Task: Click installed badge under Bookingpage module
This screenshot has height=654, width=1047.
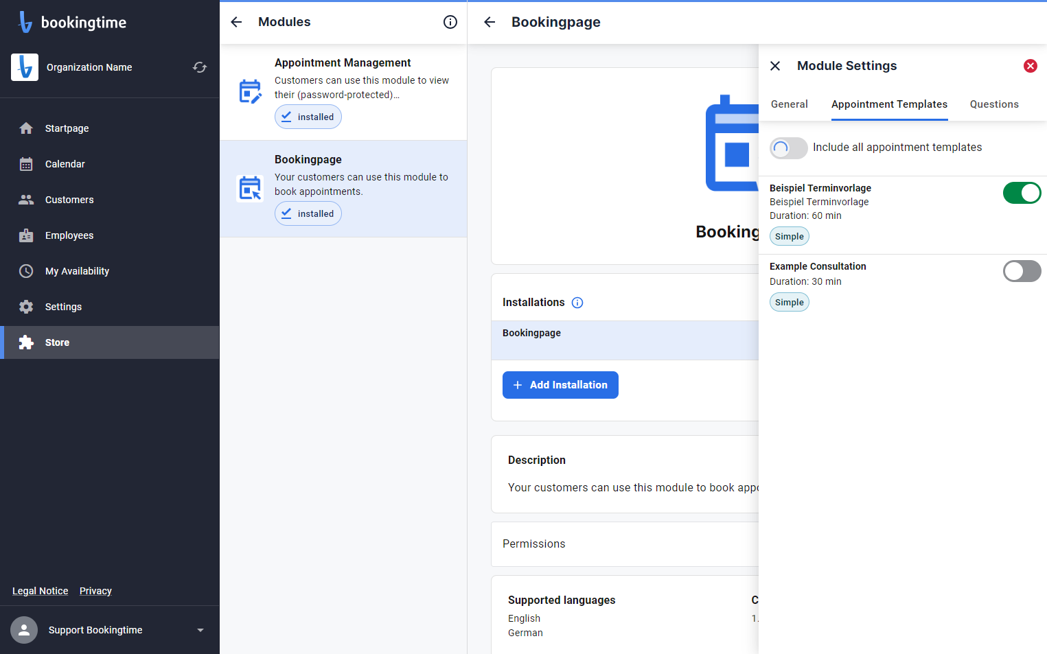Action: (308, 213)
